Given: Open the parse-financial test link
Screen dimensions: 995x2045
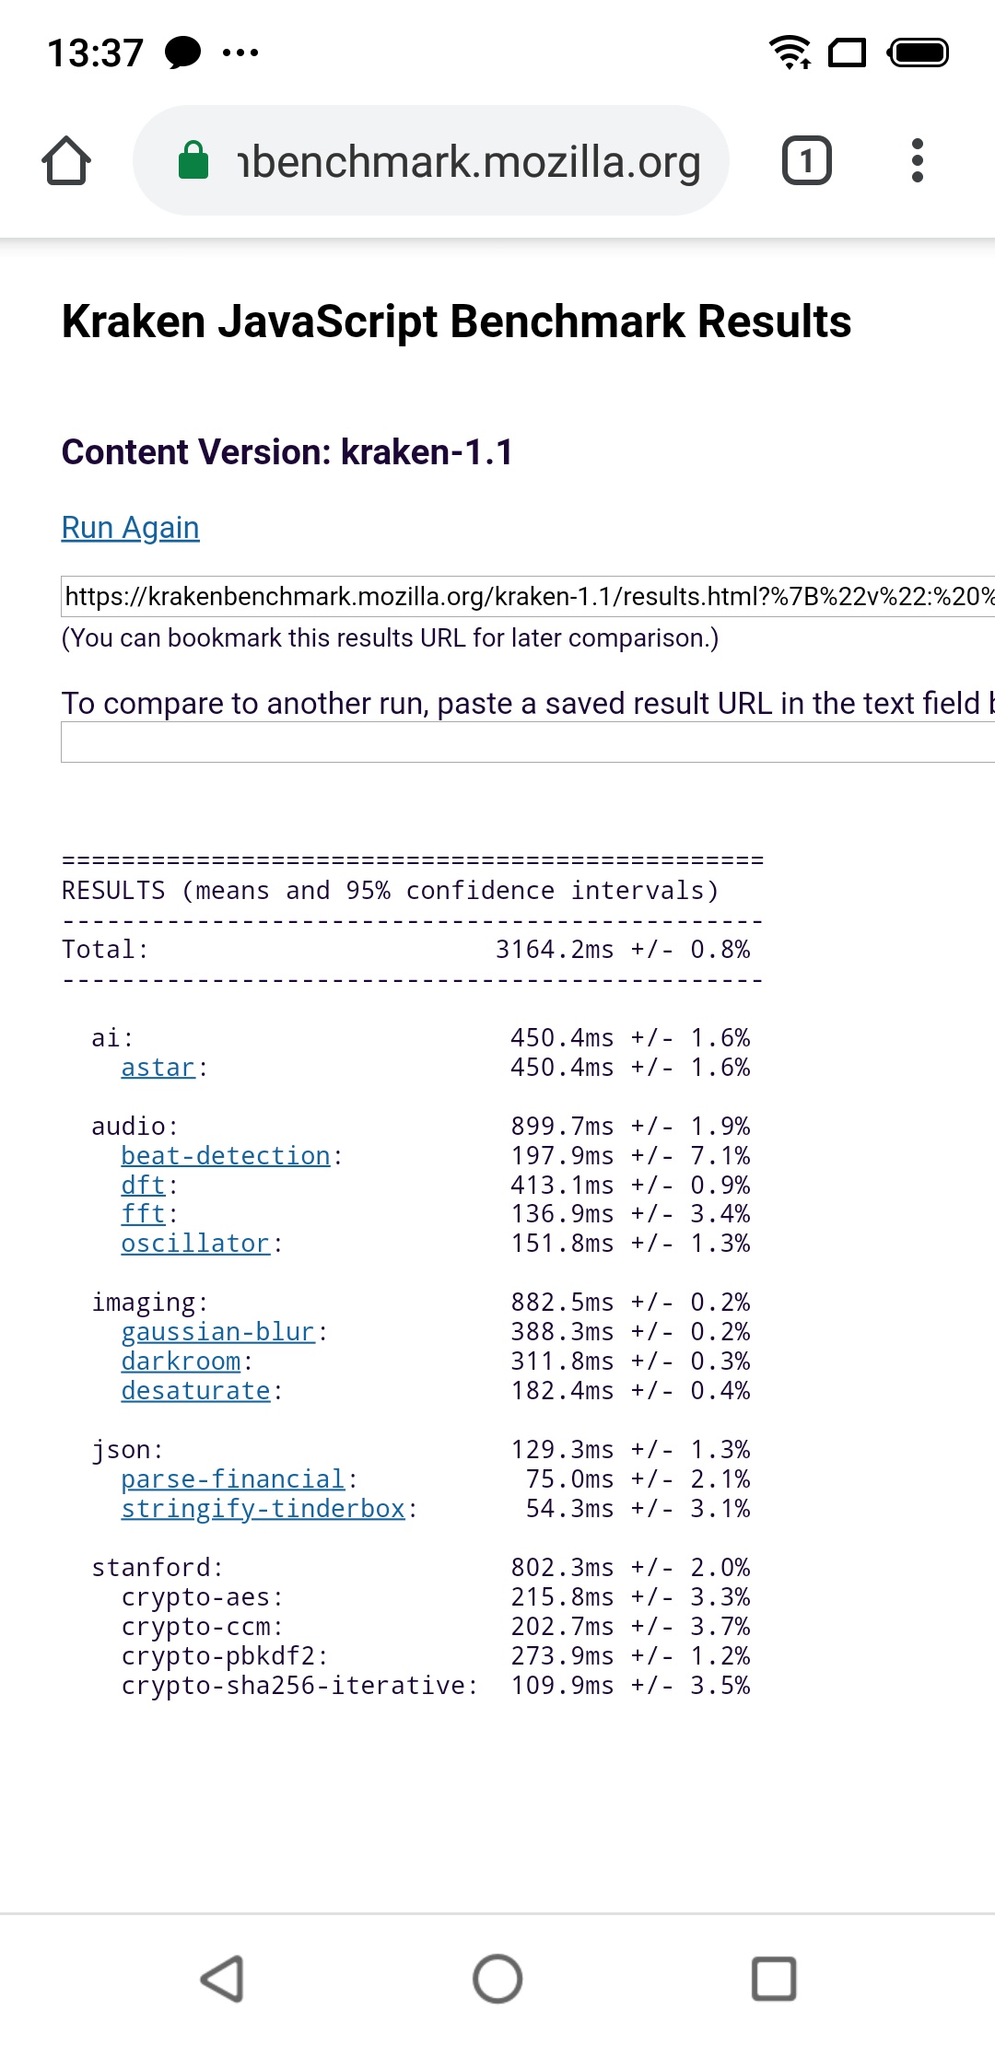Looking at the screenshot, I should 232,1479.
